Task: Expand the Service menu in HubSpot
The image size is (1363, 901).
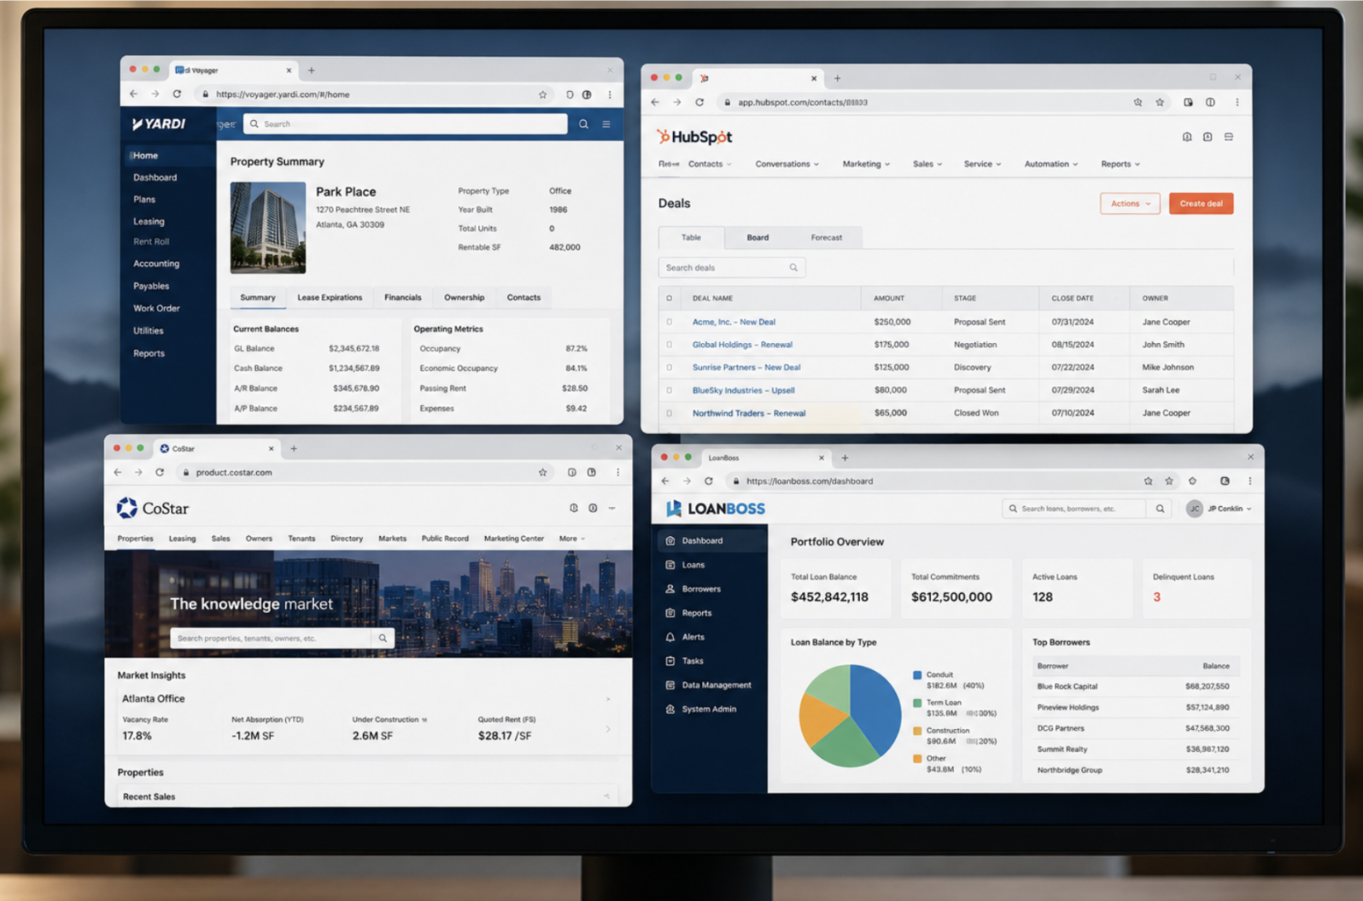Action: click(x=982, y=164)
